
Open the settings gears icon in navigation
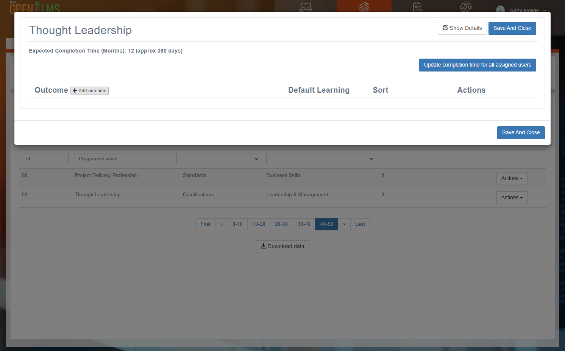(466, 7)
